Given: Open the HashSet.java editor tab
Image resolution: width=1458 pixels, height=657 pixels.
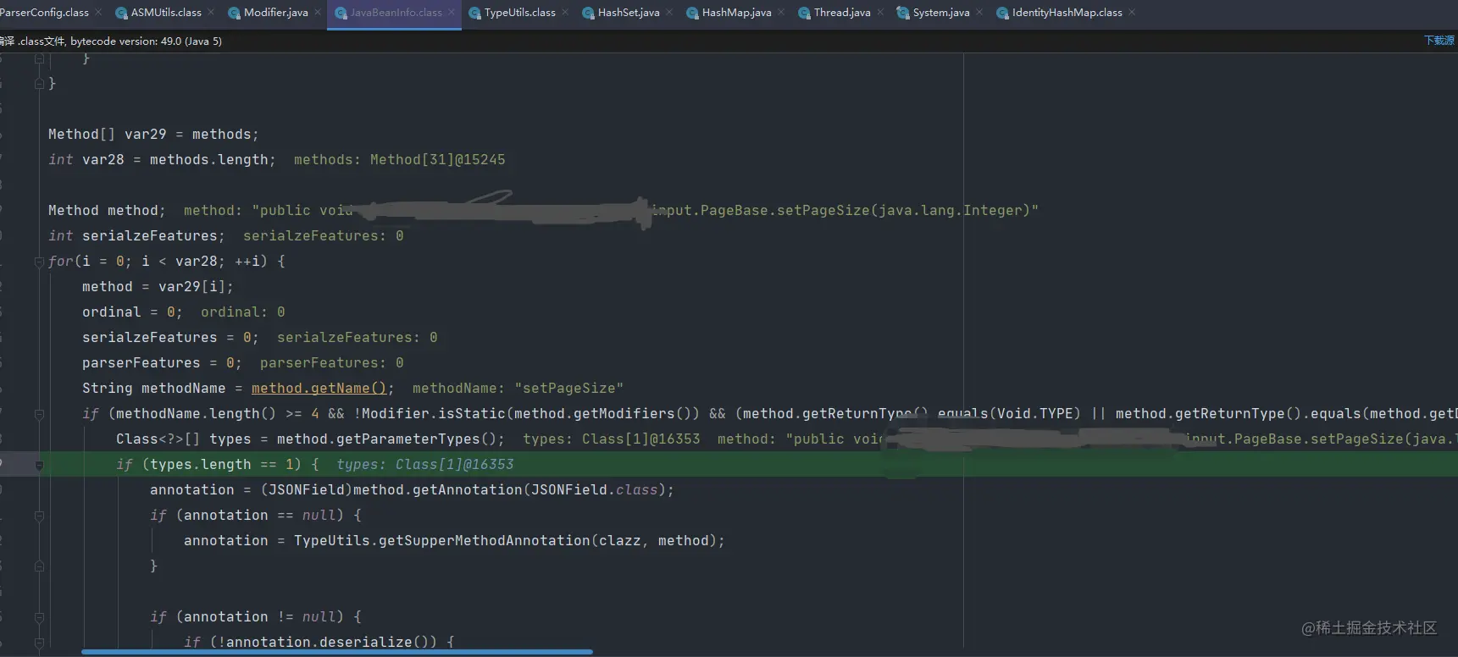Looking at the screenshot, I should pos(629,13).
